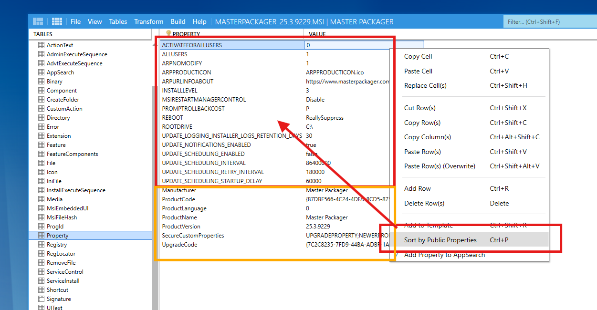Open the Tables menu
The image size is (597, 310).
118,21
